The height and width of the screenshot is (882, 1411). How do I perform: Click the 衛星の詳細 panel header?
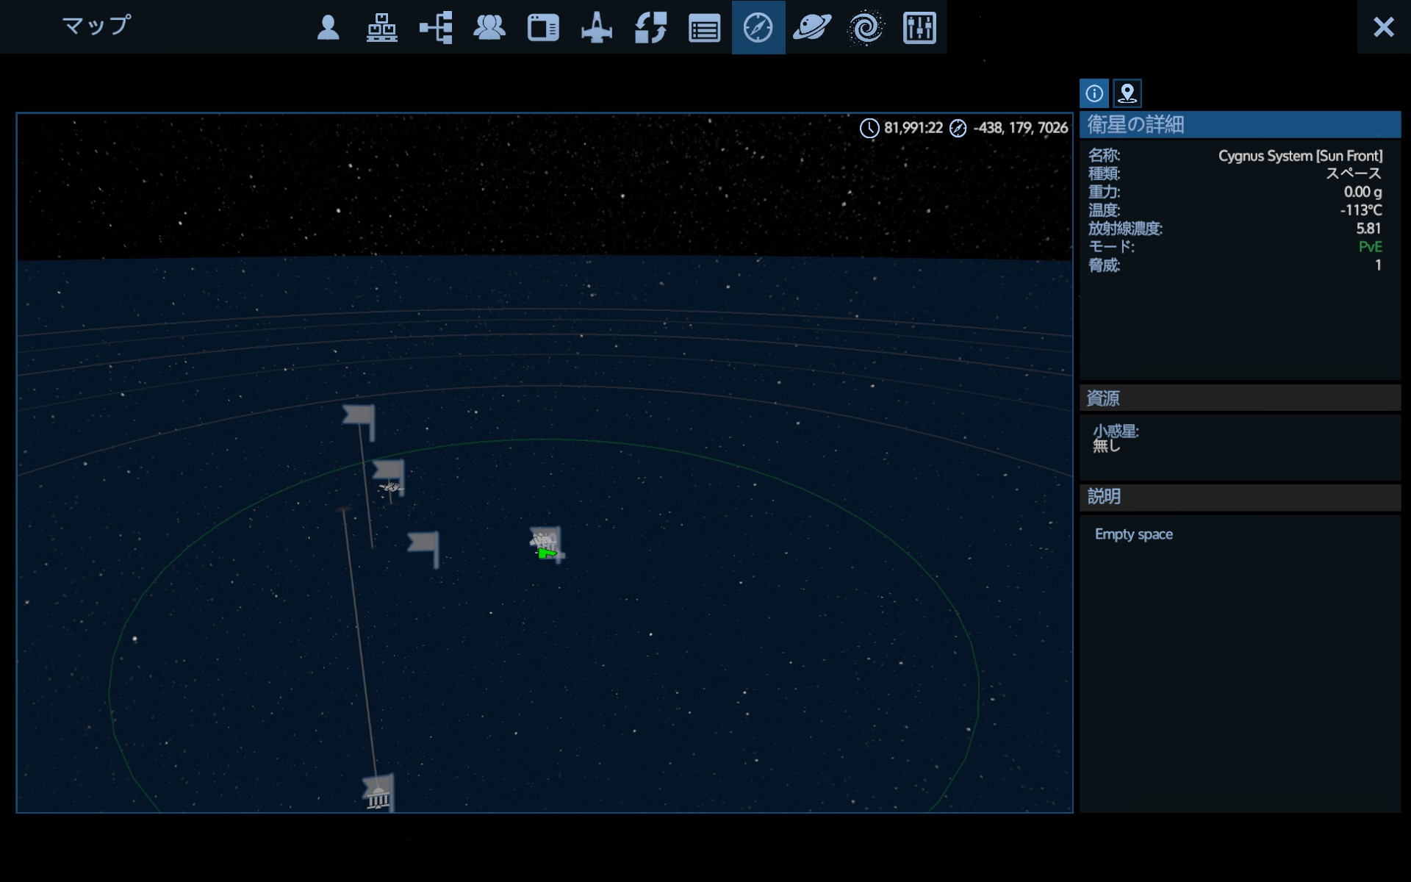point(1240,125)
